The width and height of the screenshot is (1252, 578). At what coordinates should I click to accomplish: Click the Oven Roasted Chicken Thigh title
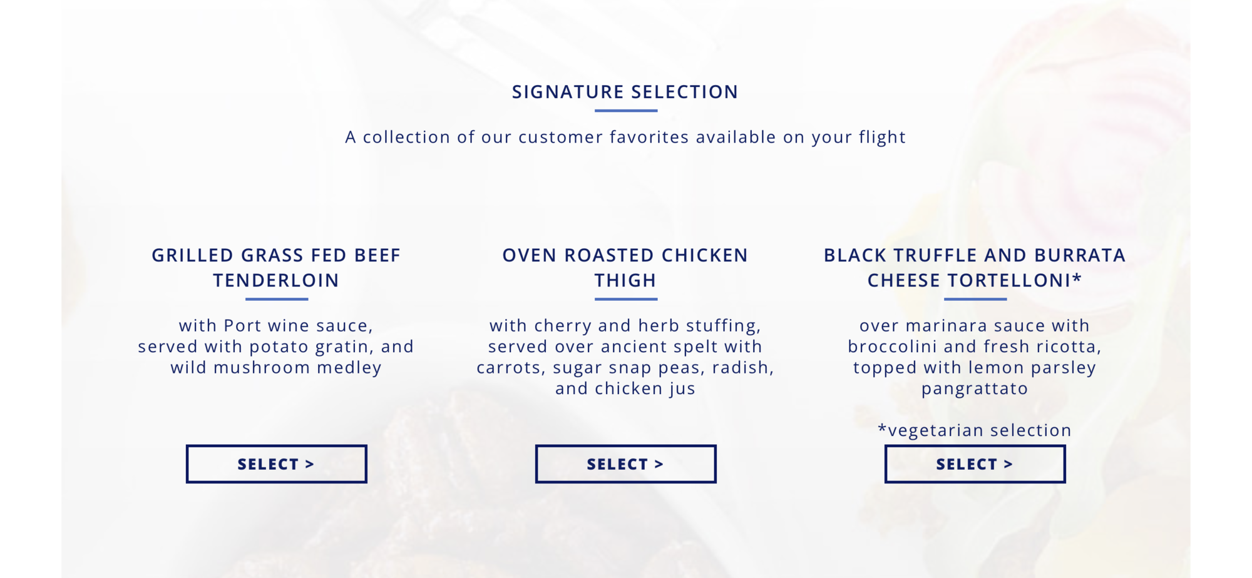(625, 268)
